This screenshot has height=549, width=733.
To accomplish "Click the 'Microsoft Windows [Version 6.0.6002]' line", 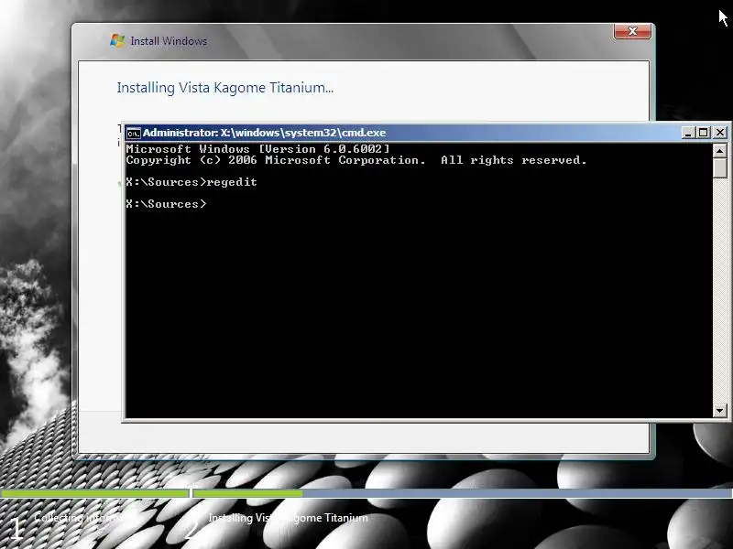I will [x=257, y=149].
